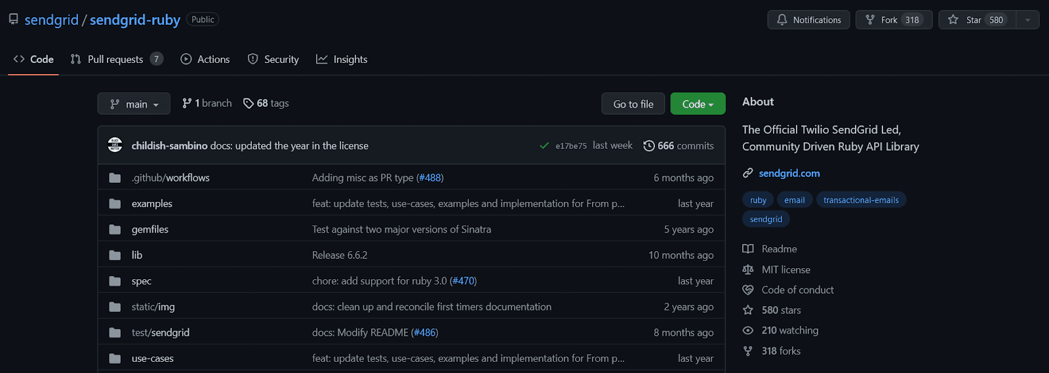Open the .github/workflows folder
Viewport: 1049px width, 373px height.
[170, 178]
